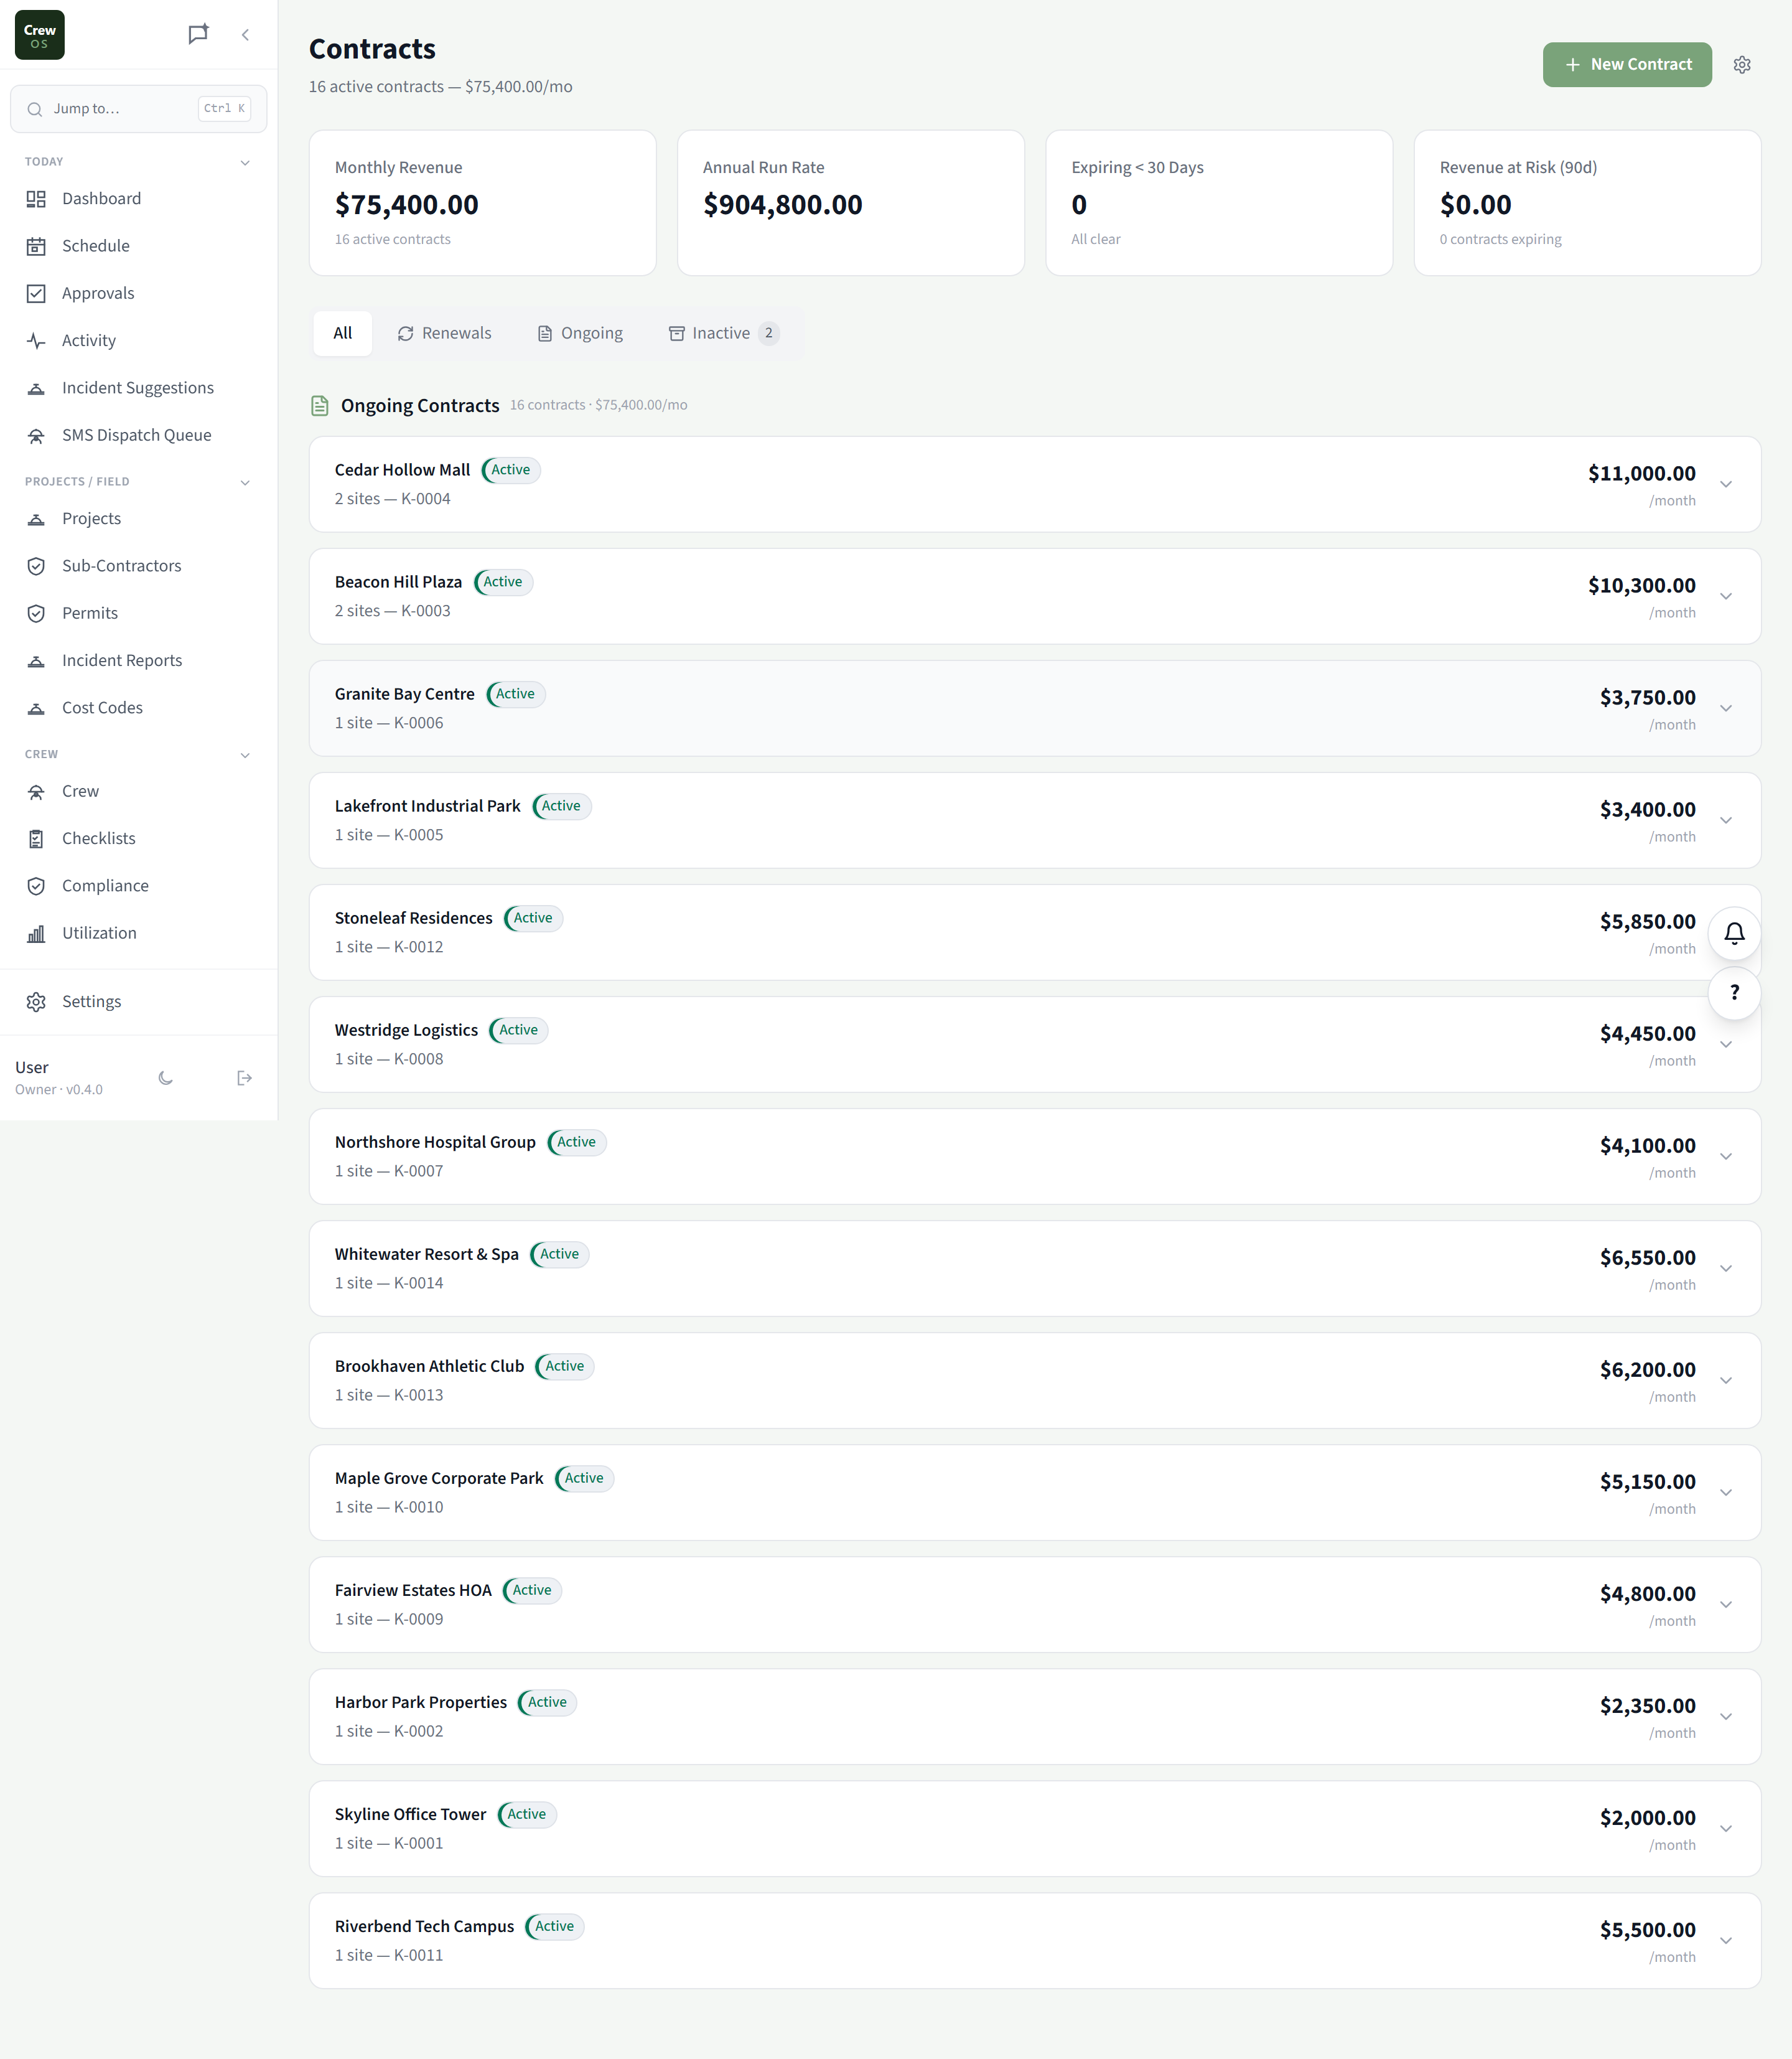The width and height of the screenshot is (1792, 2059).
Task: Click the Permits shield icon
Action: [x=36, y=613]
